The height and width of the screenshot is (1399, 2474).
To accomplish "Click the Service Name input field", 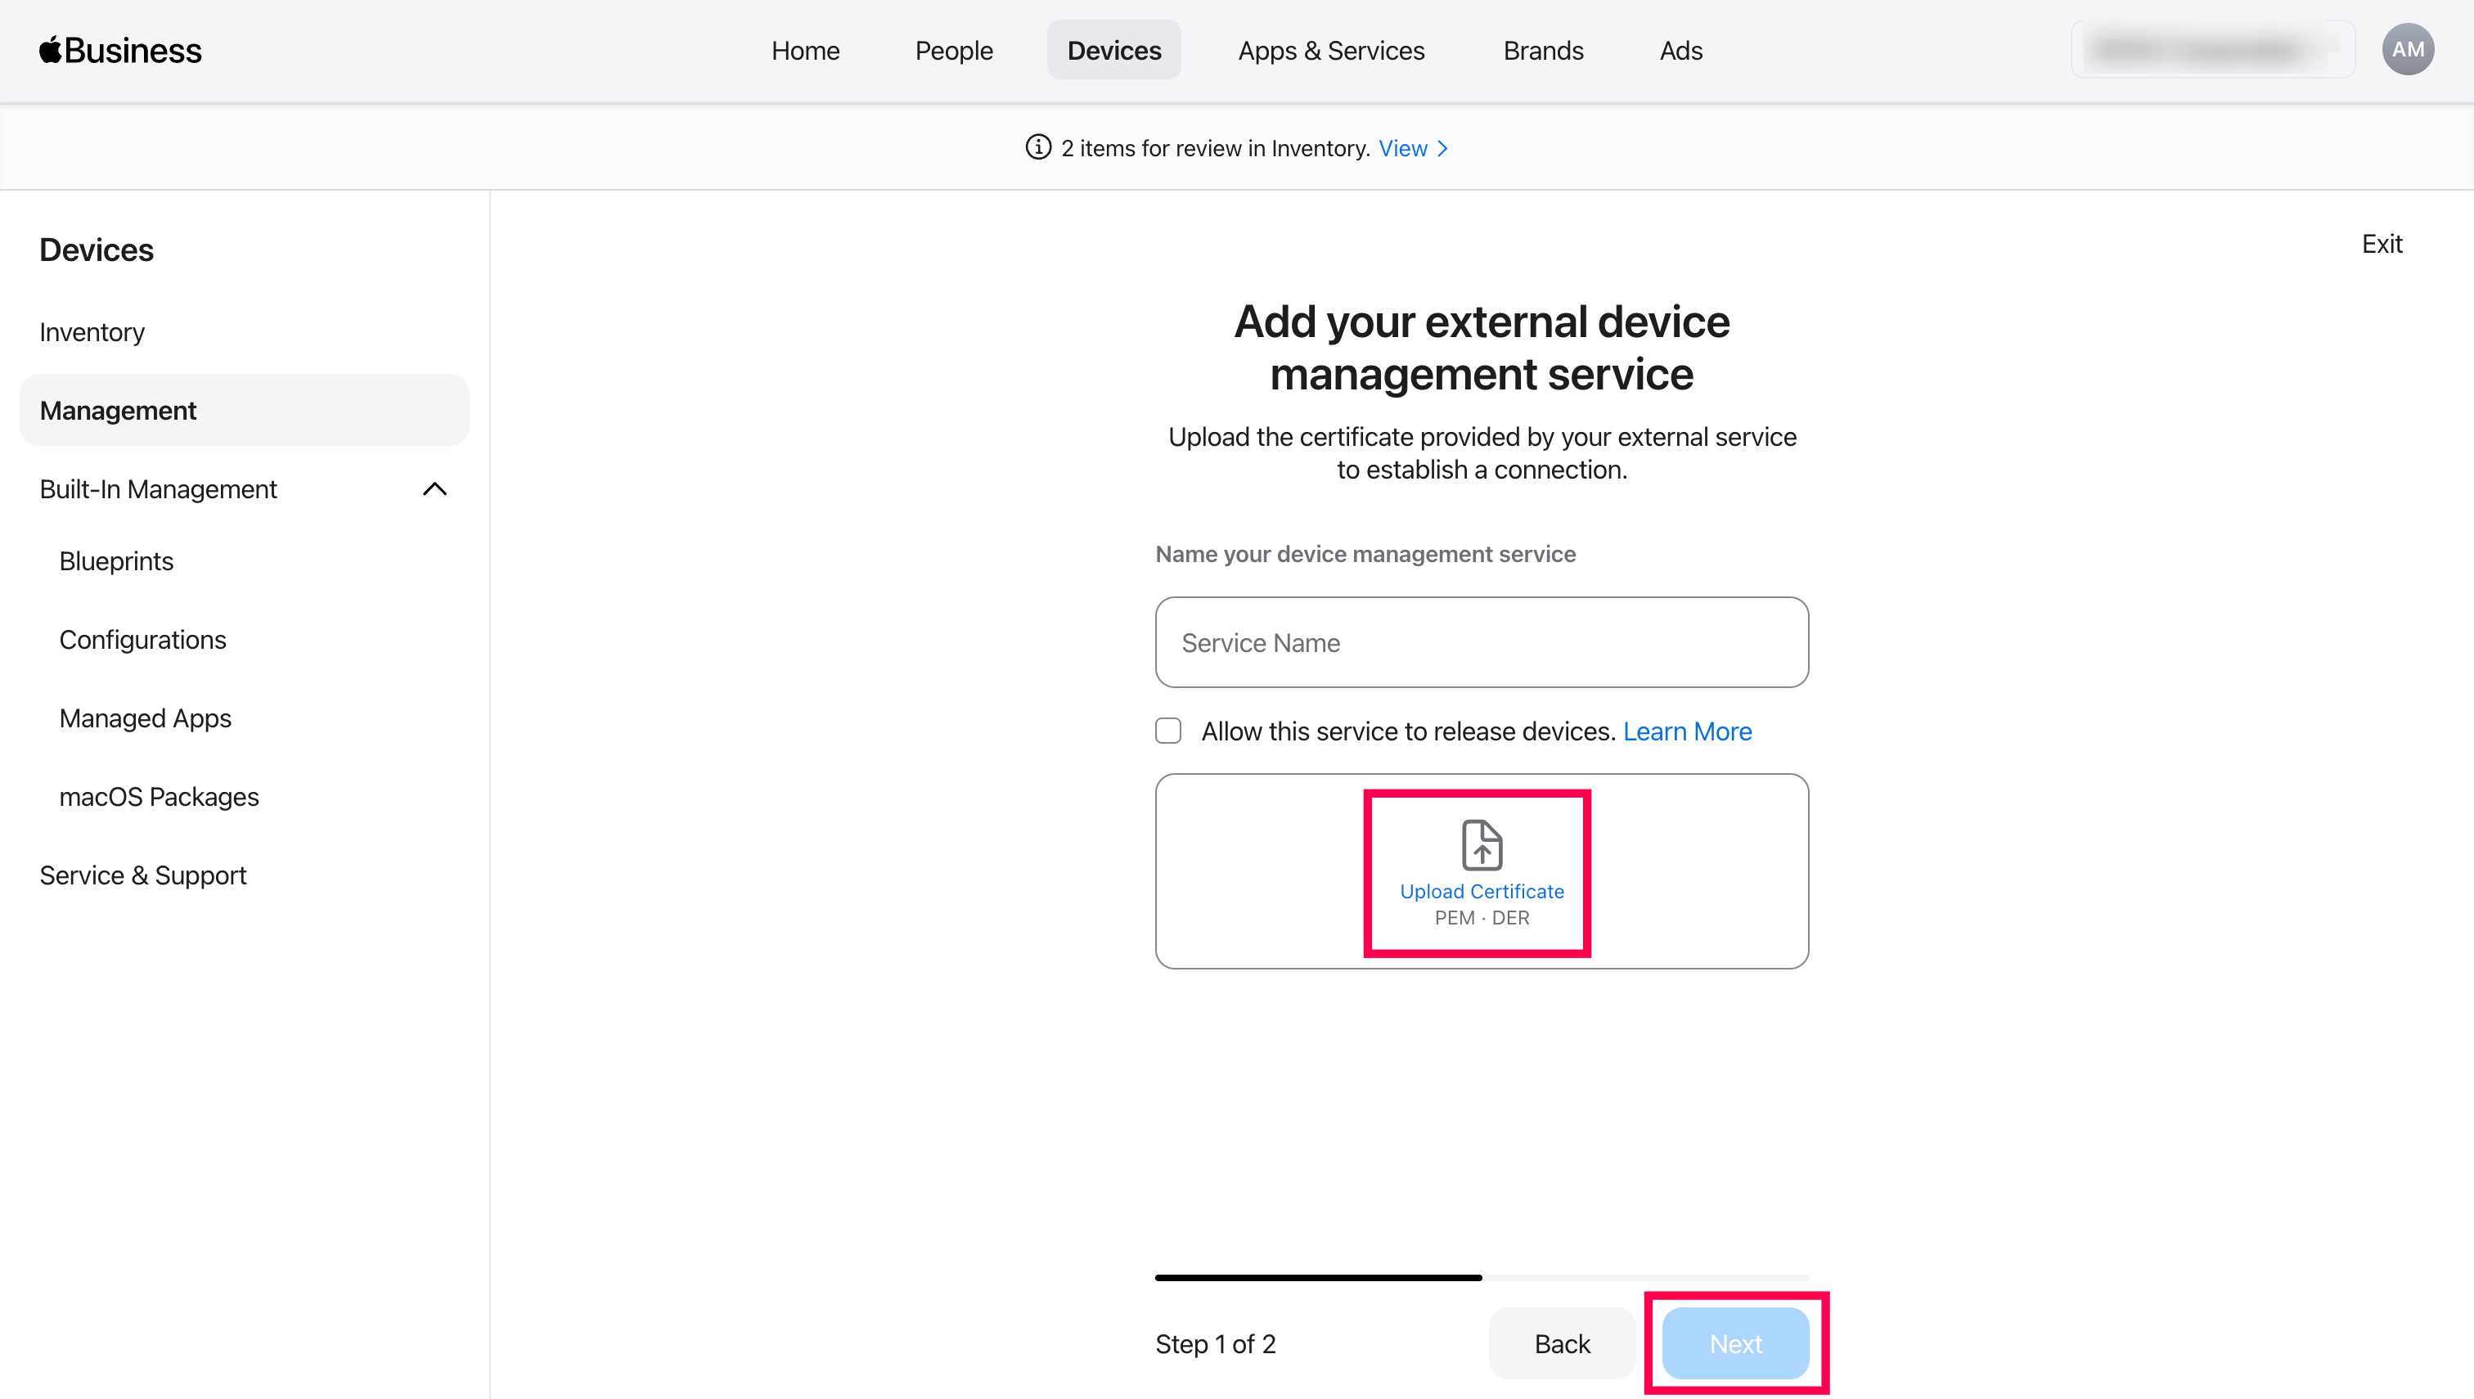I will click(x=1481, y=642).
